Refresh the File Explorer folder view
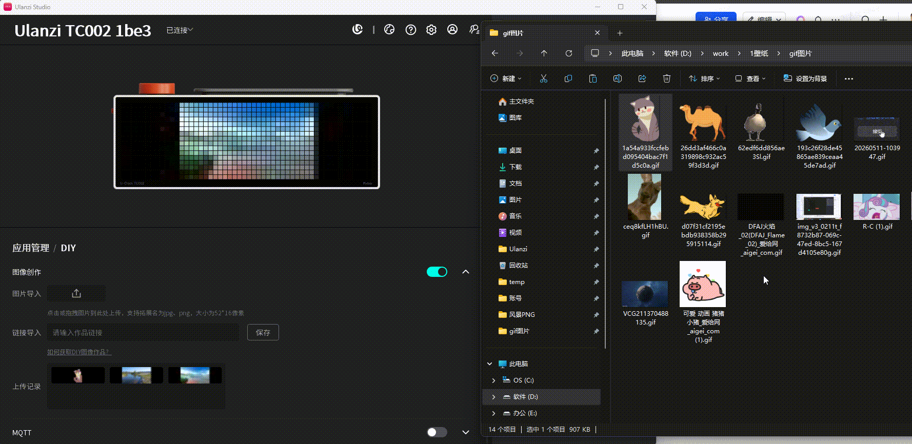The width and height of the screenshot is (912, 444). [569, 53]
